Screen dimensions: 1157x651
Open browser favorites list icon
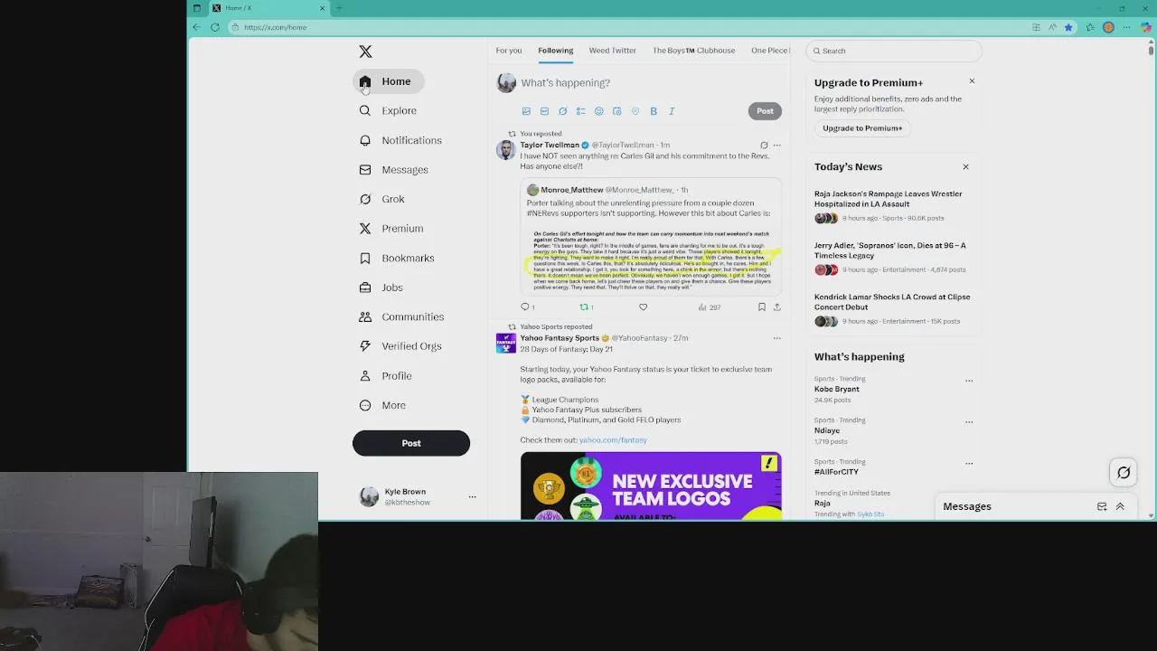coord(1089,27)
